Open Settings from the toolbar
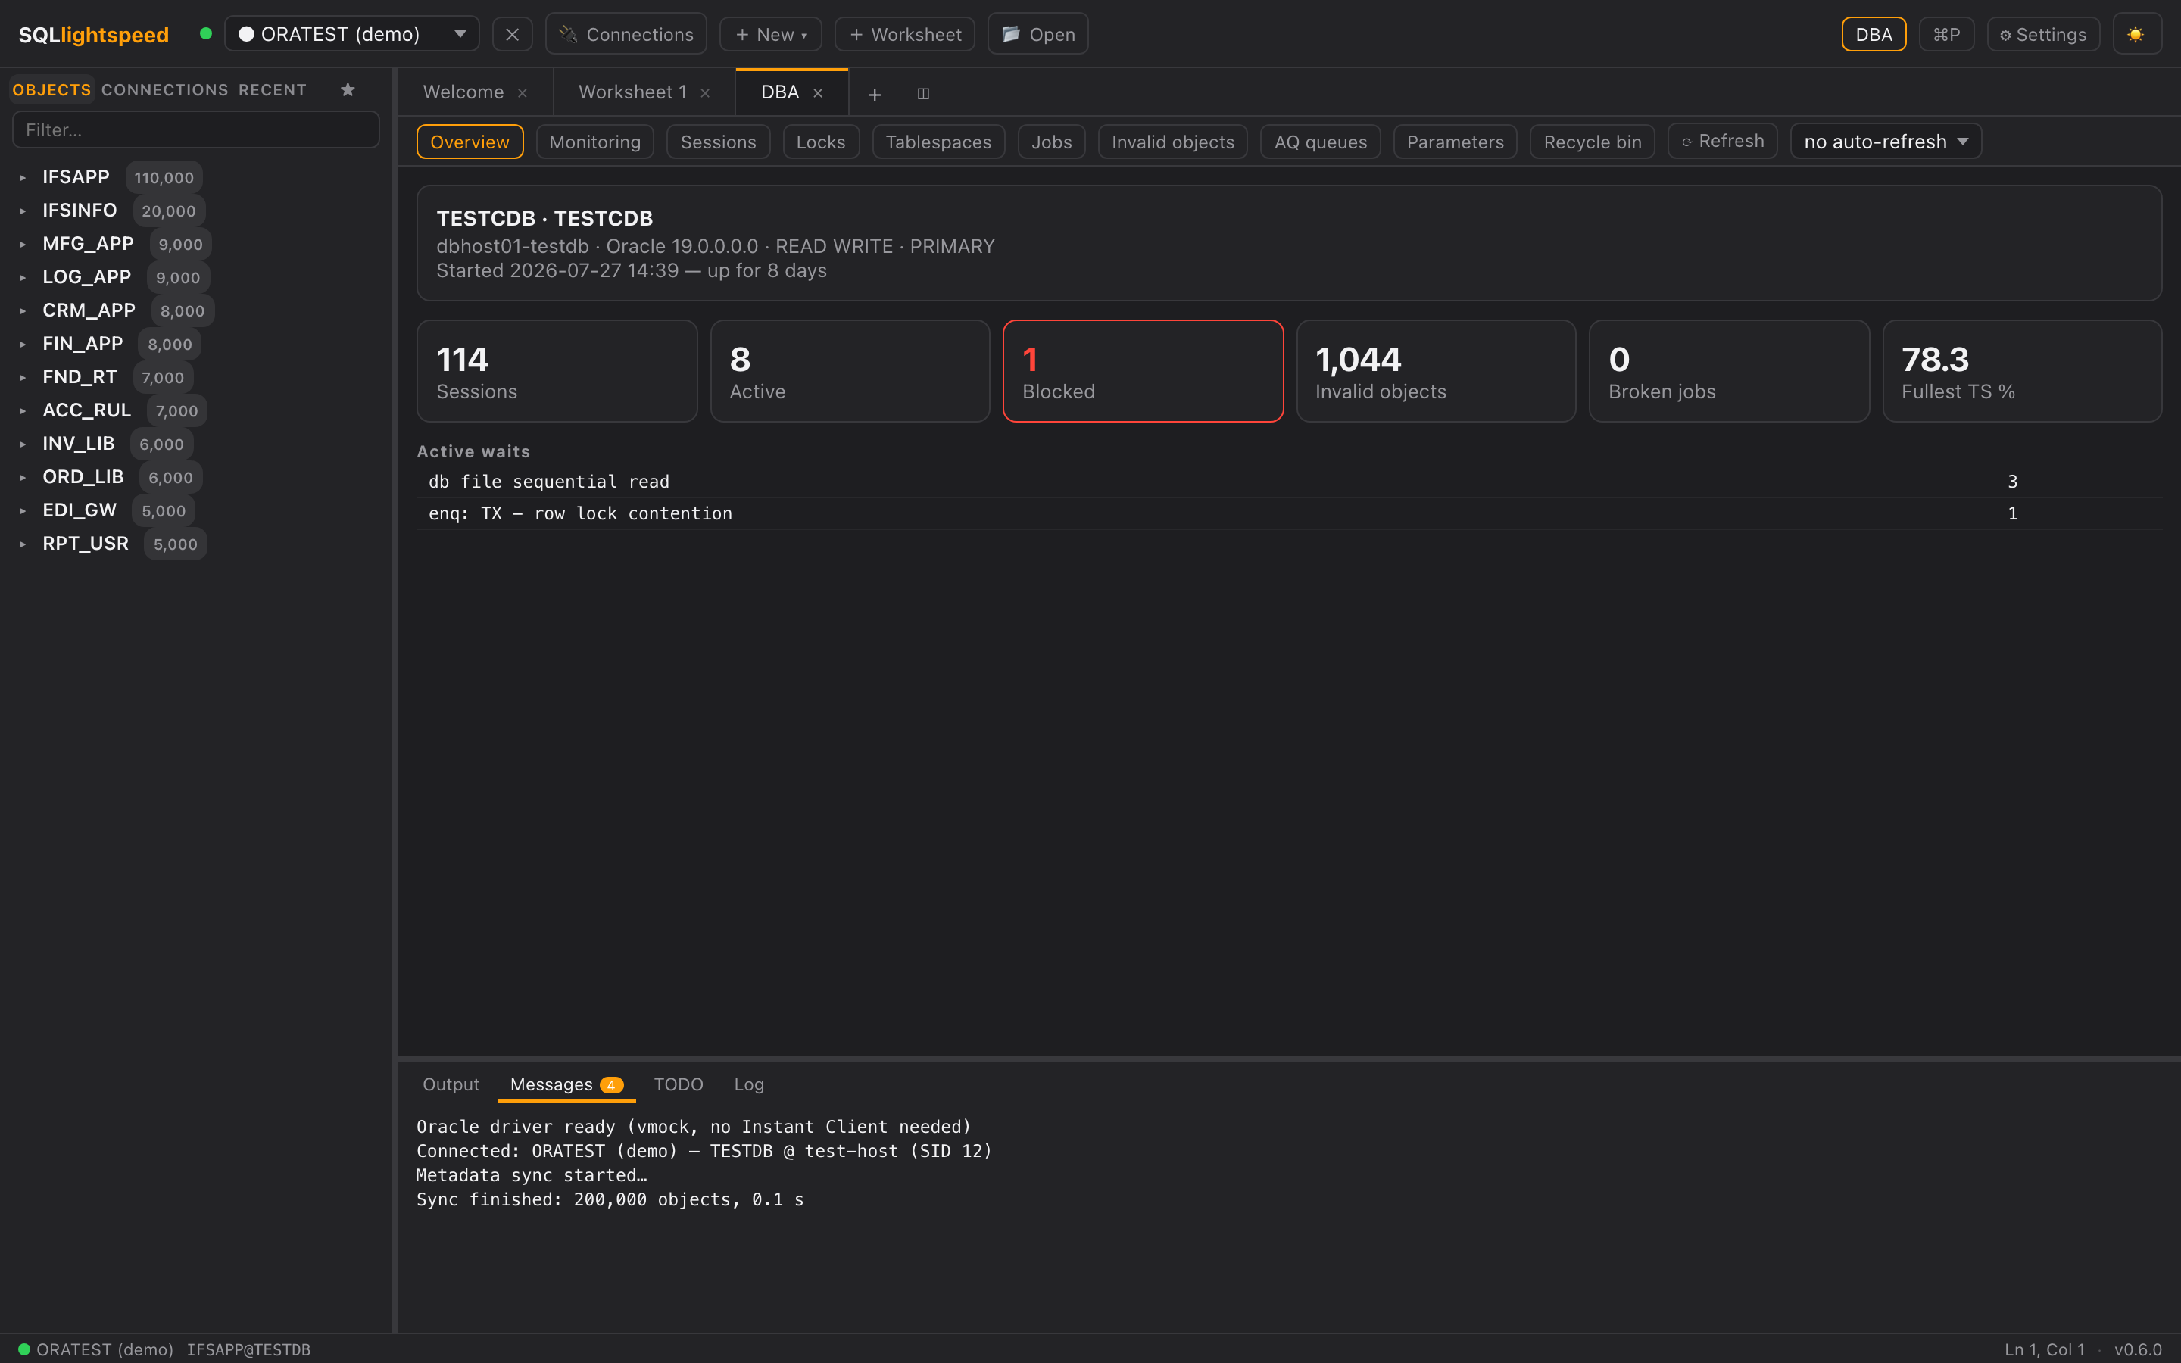Image resolution: width=2181 pixels, height=1363 pixels. pyautogui.click(x=2042, y=34)
